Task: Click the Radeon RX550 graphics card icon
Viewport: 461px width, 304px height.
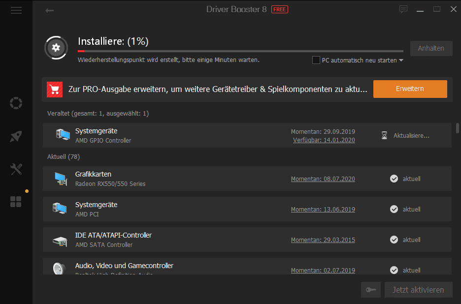Action: tap(61, 179)
